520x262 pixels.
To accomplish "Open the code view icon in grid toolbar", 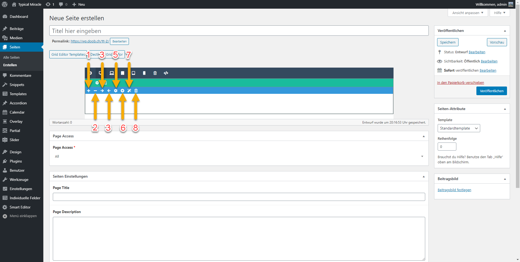I will pos(166,73).
